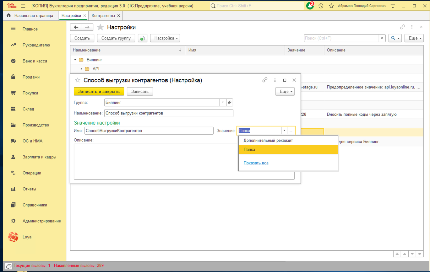This screenshot has height=272, width=430.
Task: Open the Группа value with open icon
Action: pyautogui.click(x=230, y=102)
